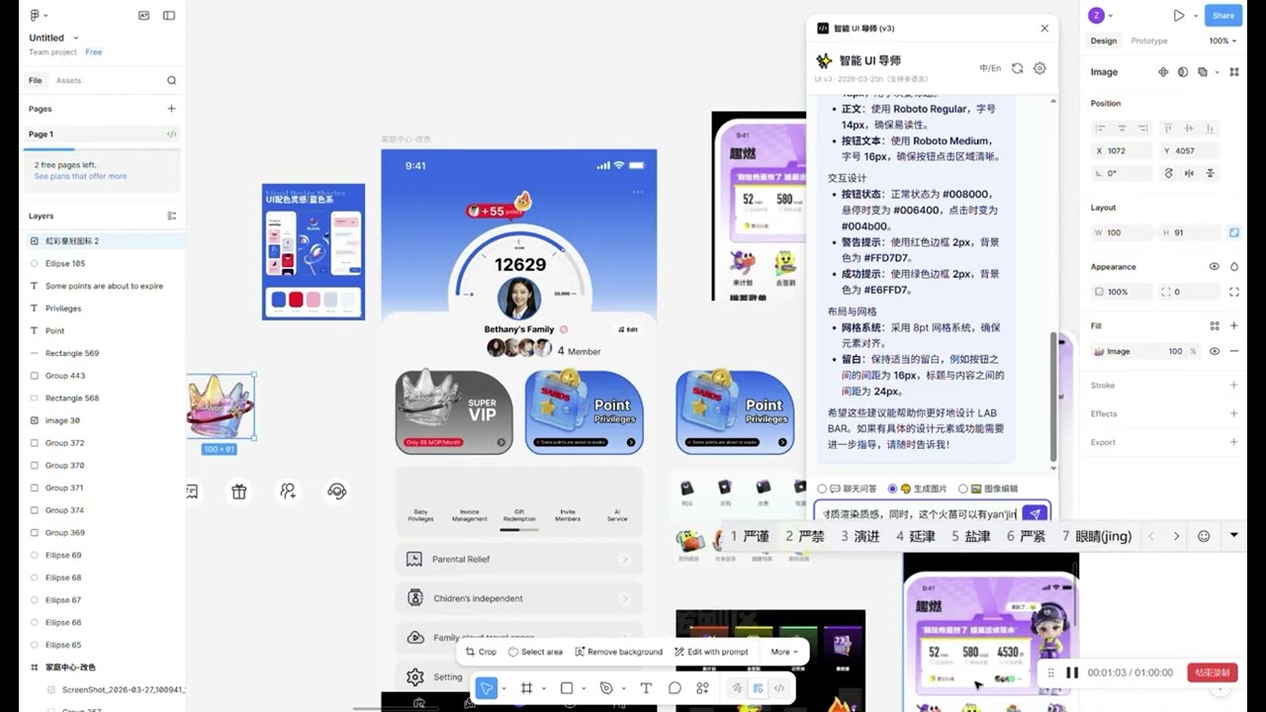1266x712 pixels.
Task: Switch to the Assets tab
Action: point(68,80)
